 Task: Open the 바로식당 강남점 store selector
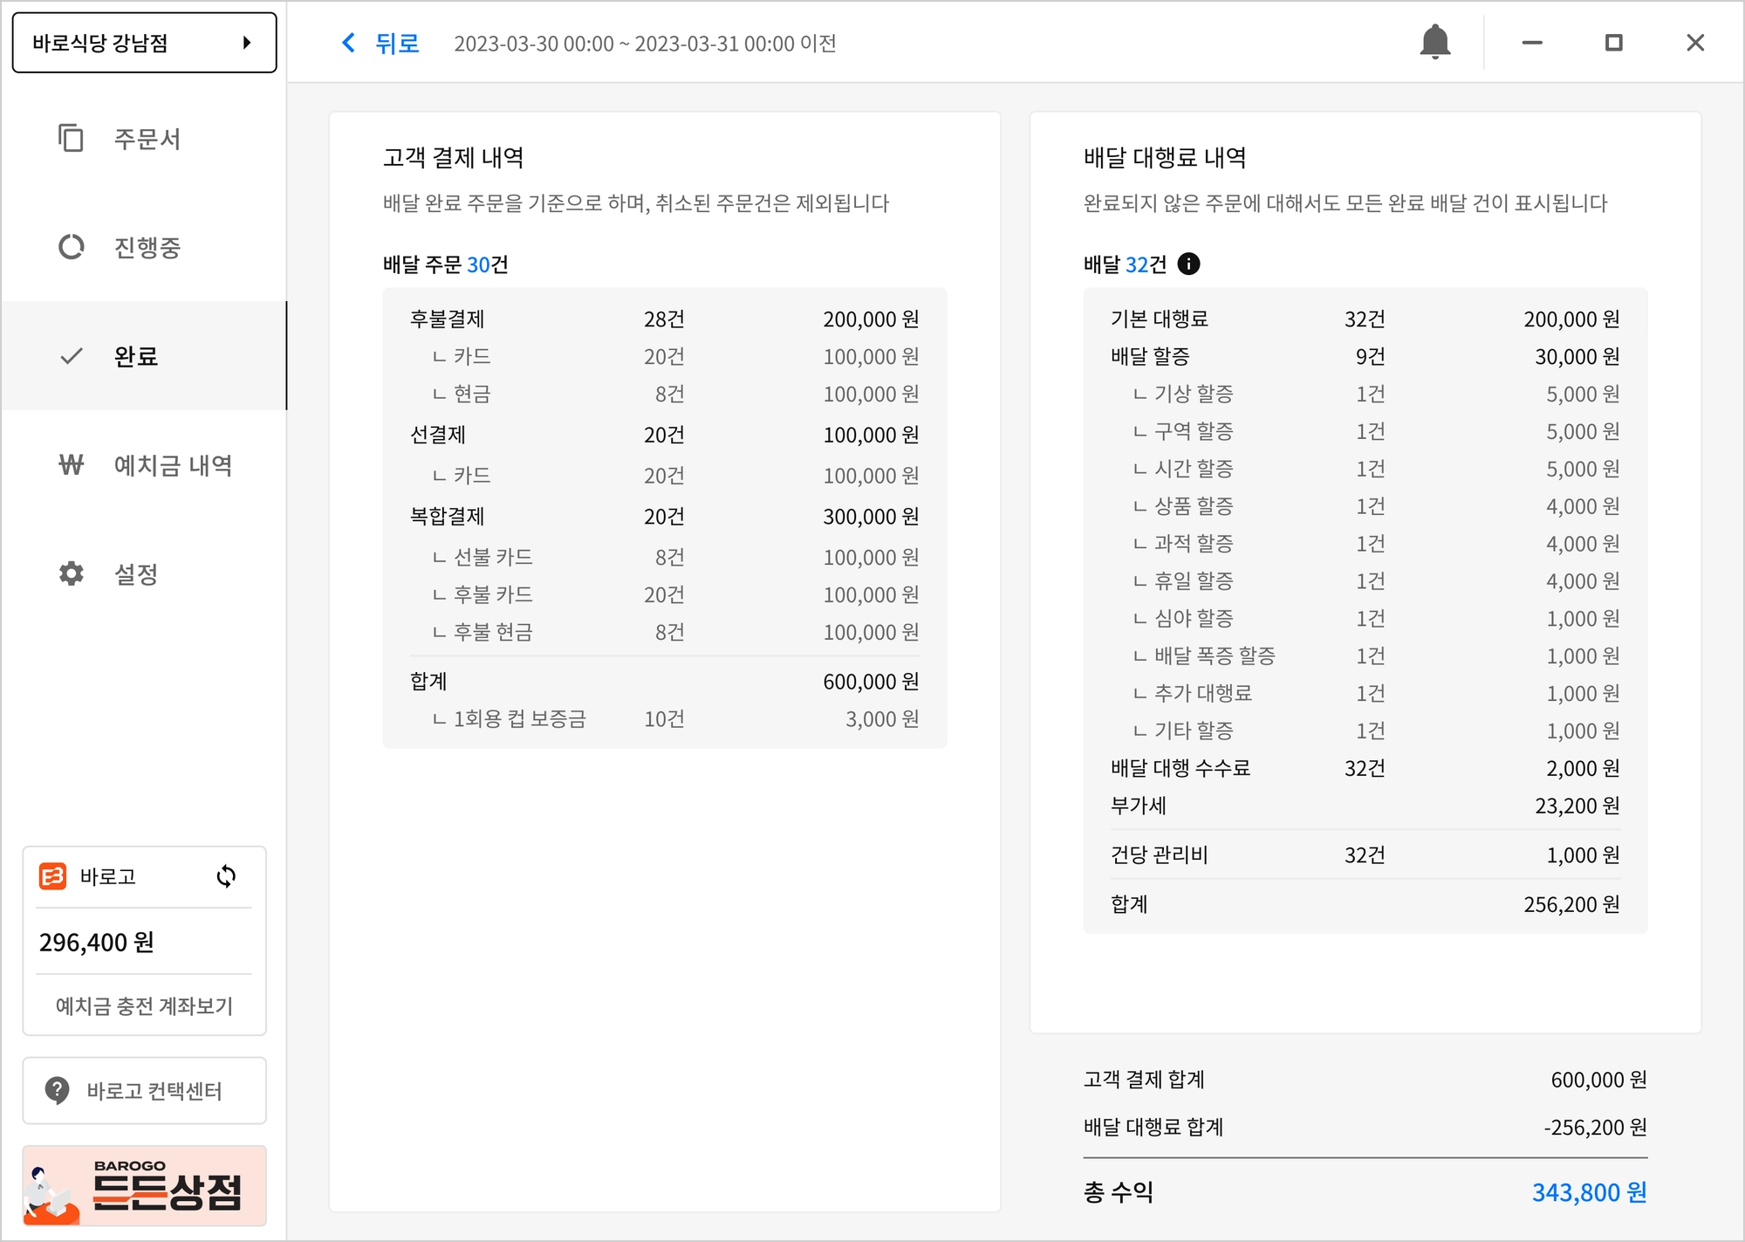131,43
